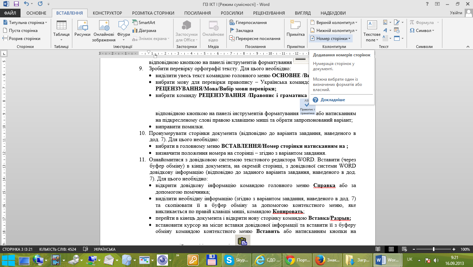Add a comment with Примітка
The width and height of the screenshot is (473, 267).
click(296, 29)
